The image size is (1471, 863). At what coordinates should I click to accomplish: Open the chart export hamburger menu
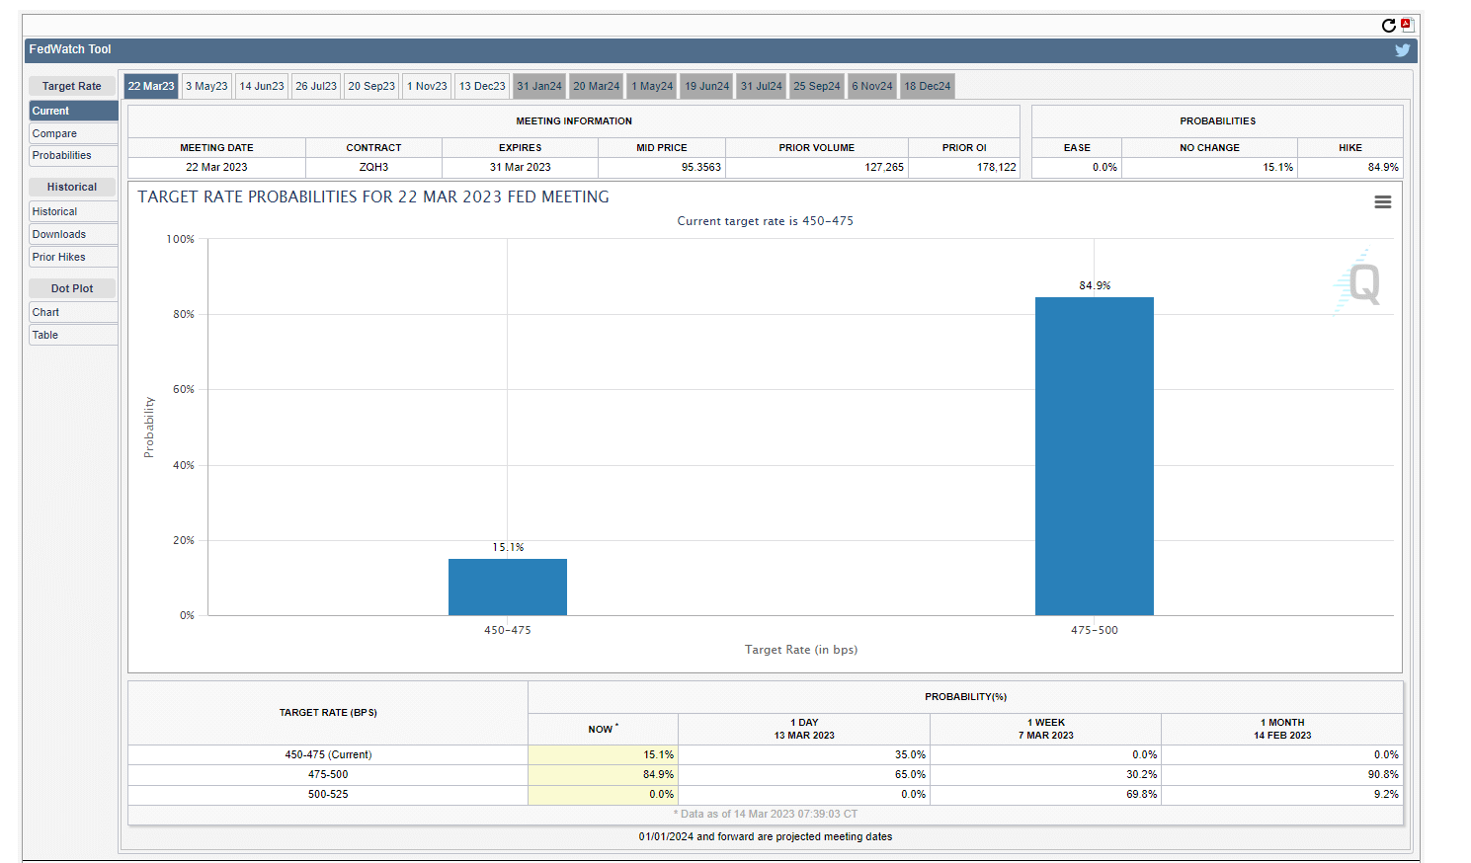pyautogui.click(x=1382, y=201)
